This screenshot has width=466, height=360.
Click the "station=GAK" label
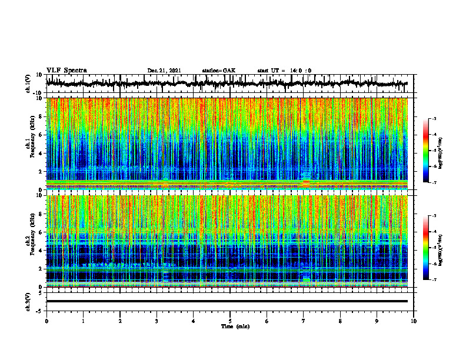click(219, 71)
